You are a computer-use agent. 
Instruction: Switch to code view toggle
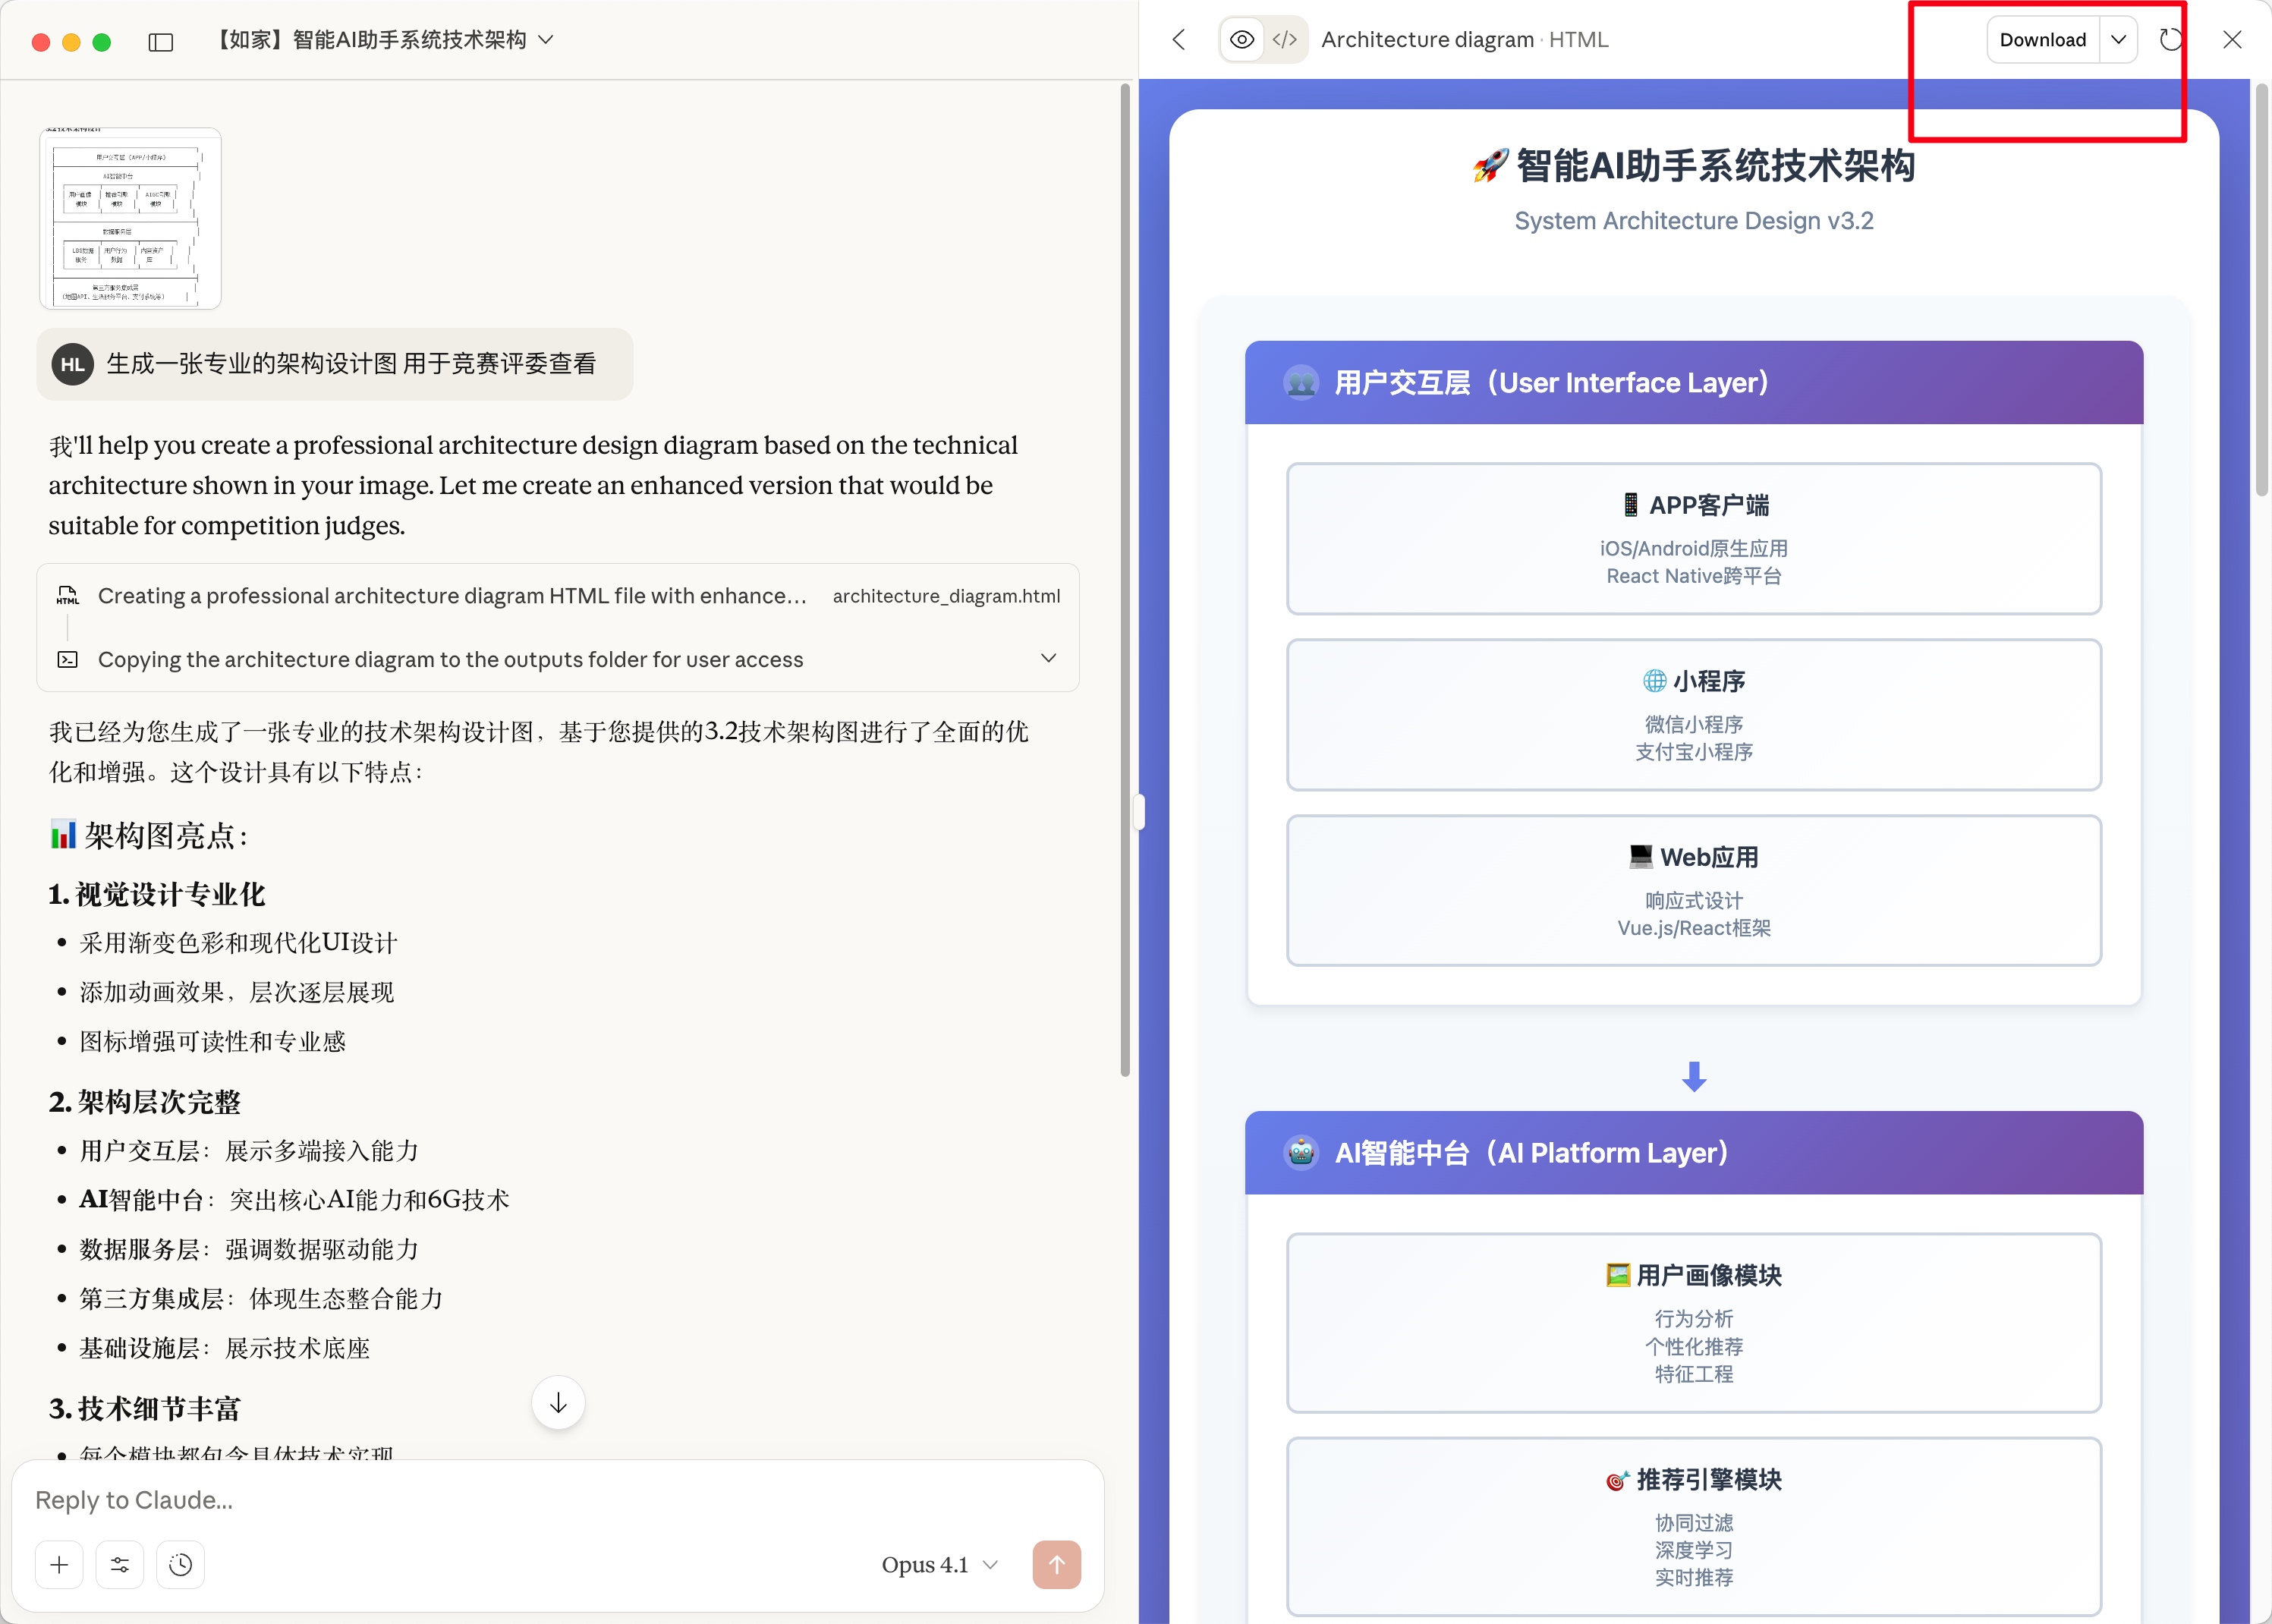point(1285,40)
